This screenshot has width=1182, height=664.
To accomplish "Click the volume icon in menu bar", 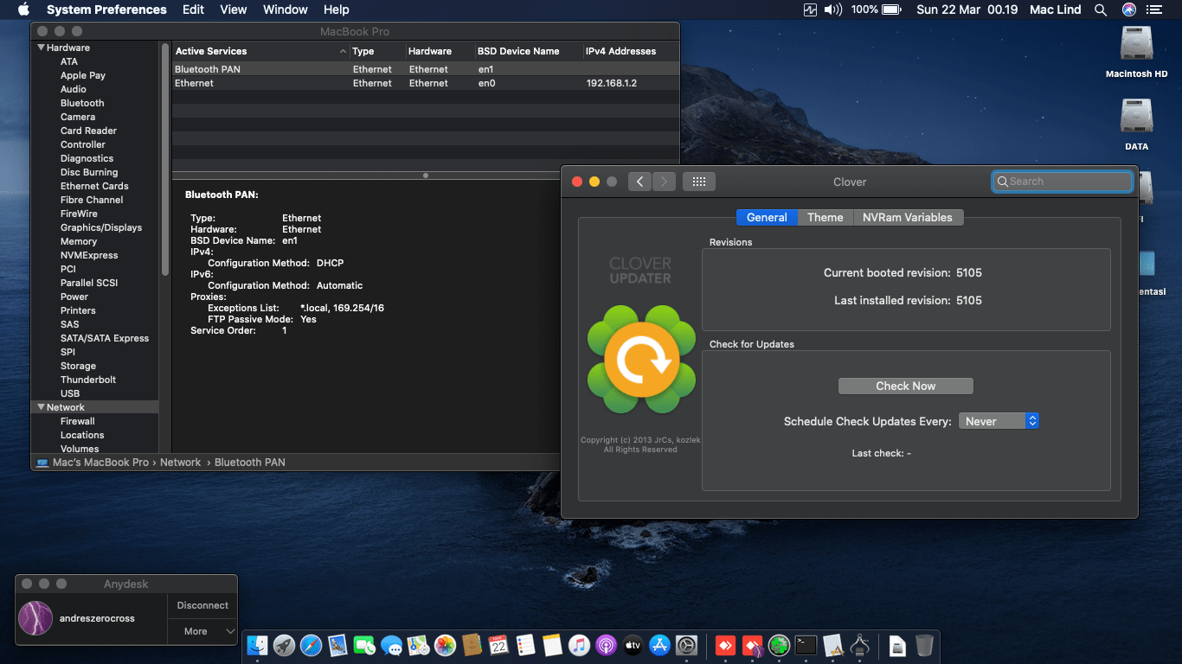I will [833, 10].
